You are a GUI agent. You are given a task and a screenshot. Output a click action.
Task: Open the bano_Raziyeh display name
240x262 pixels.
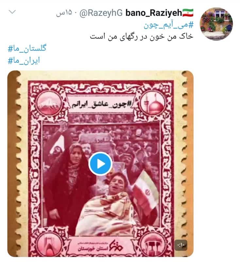[x=154, y=13]
